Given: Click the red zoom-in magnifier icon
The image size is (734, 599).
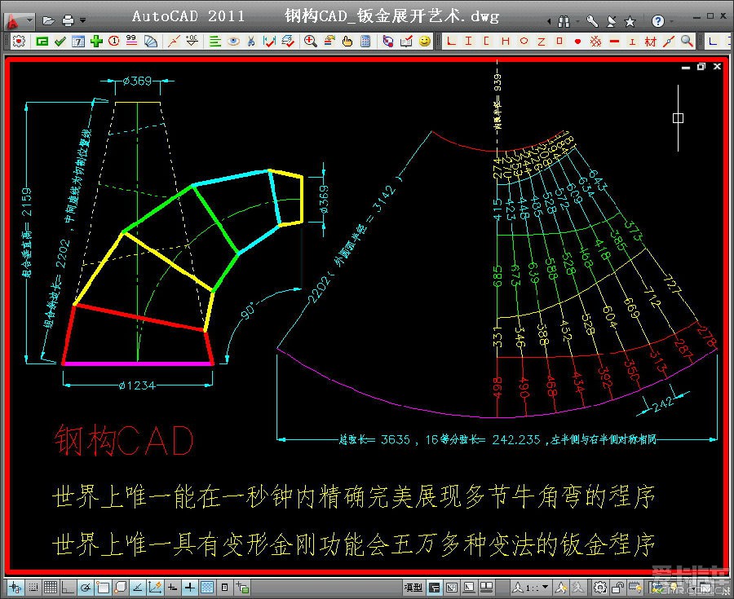Looking at the screenshot, I should (x=311, y=42).
